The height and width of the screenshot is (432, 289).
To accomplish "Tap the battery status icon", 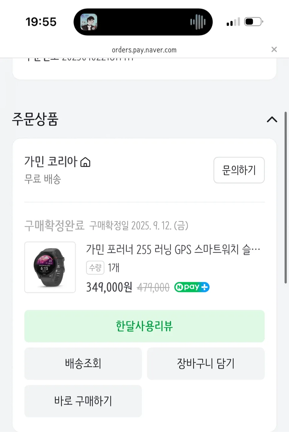I will pyautogui.click(x=253, y=22).
